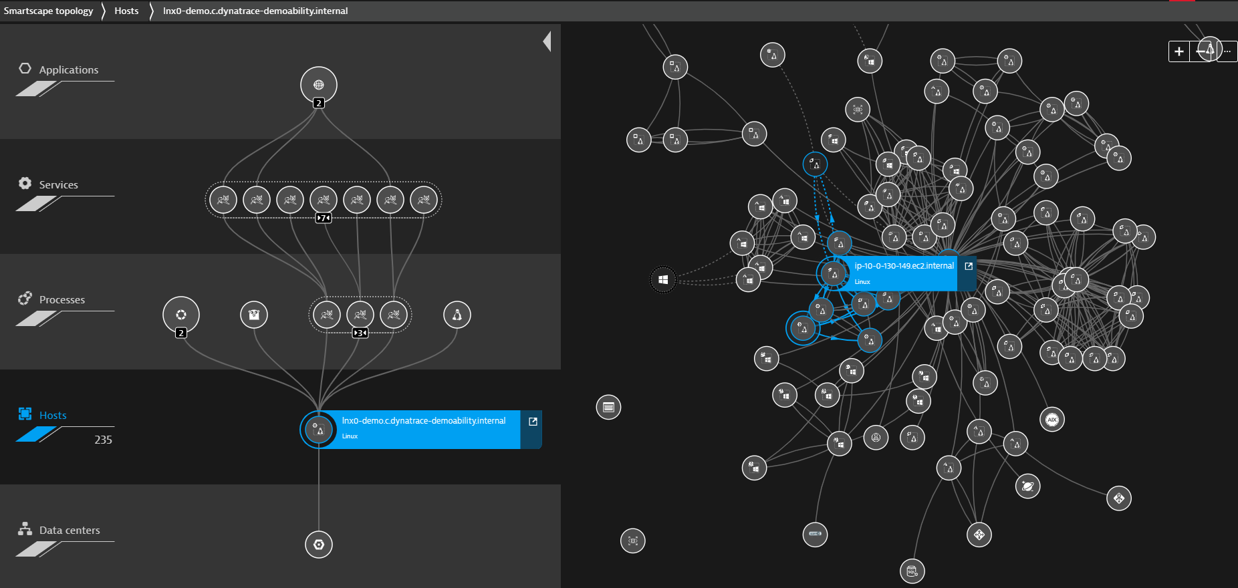The width and height of the screenshot is (1238, 588).
Task: Open lnx0-demo host details via external-link icon
Action: tap(533, 422)
